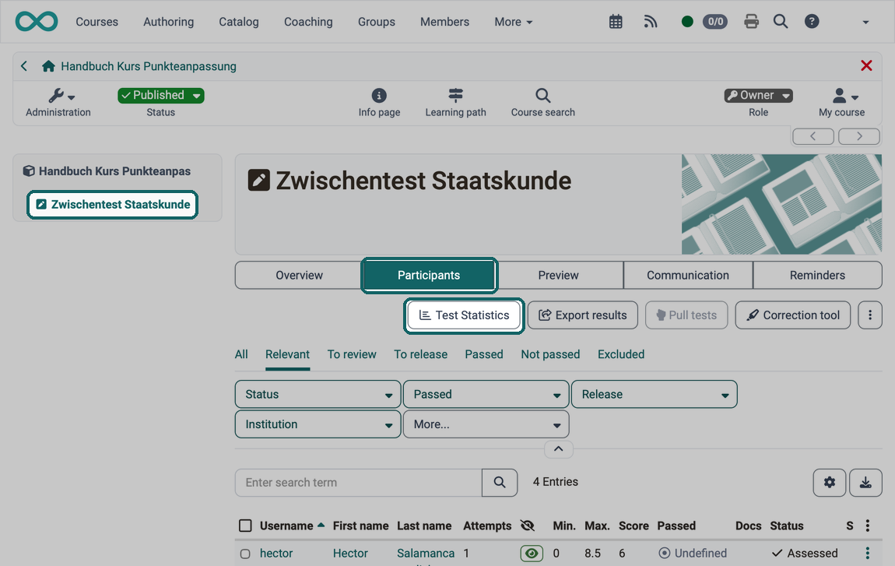Go to next course element arrow
Image resolution: width=895 pixels, height=566 pixels.
click(x=859, y=136)
